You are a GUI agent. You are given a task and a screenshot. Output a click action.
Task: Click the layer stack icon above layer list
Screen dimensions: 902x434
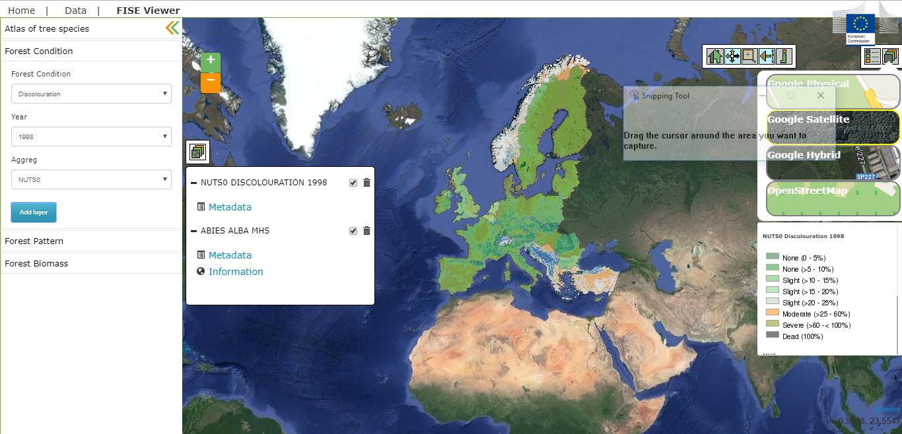click(197, 152)
